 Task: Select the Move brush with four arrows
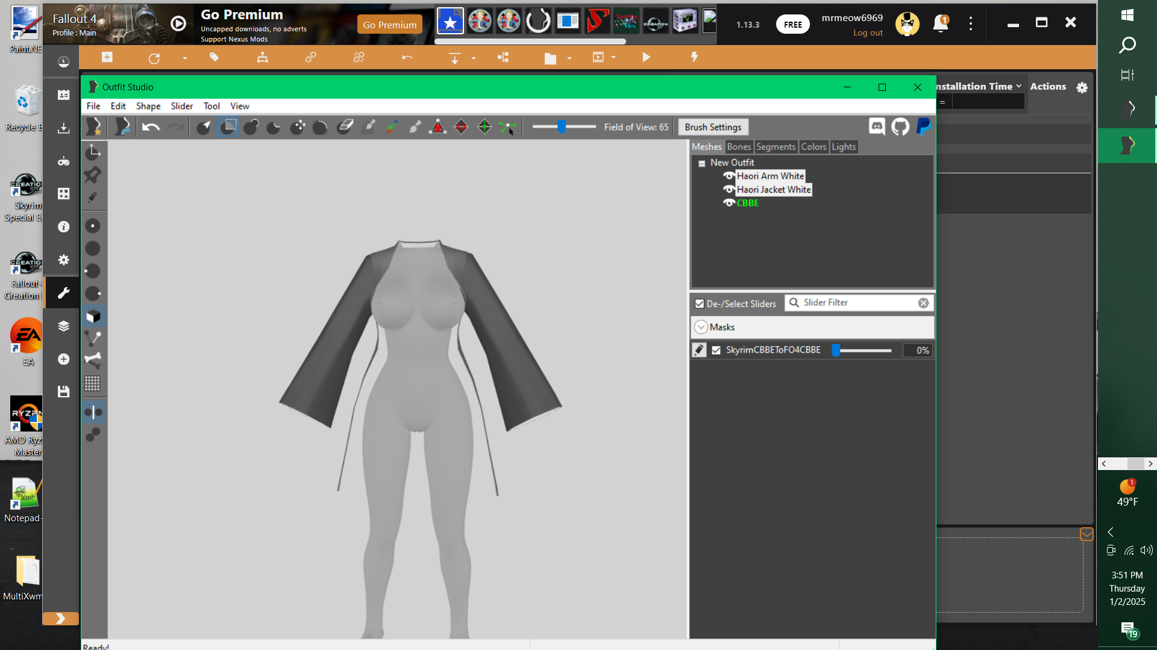(298, 127)
